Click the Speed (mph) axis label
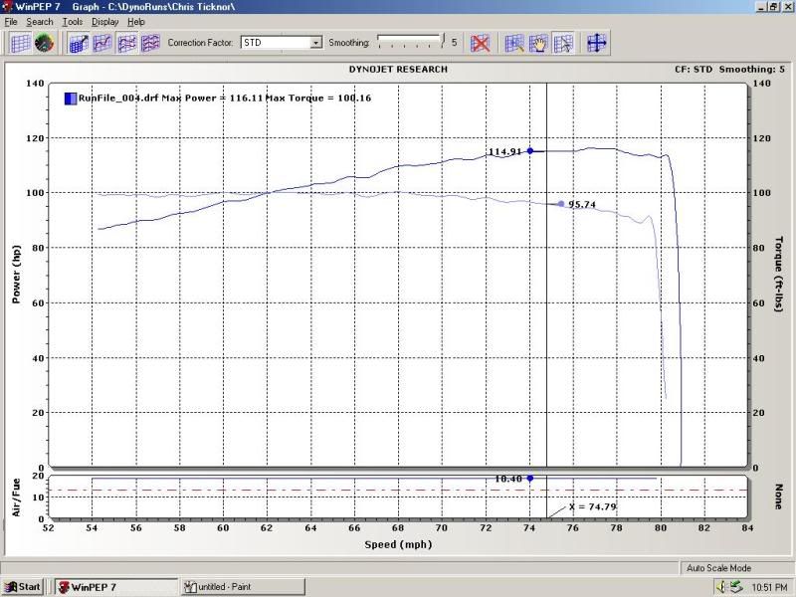The image size is (796, 597). [398, 544]
